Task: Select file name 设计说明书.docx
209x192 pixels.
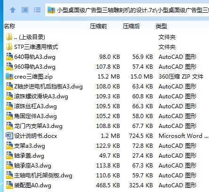Action: pos(36,136)
